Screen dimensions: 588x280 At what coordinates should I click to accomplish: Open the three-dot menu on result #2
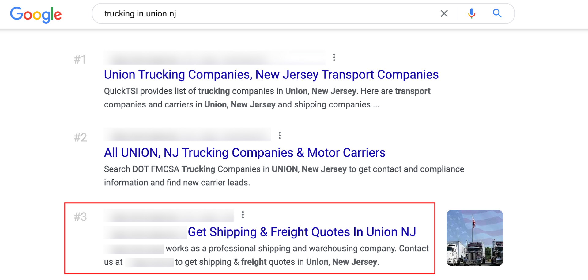280,135
